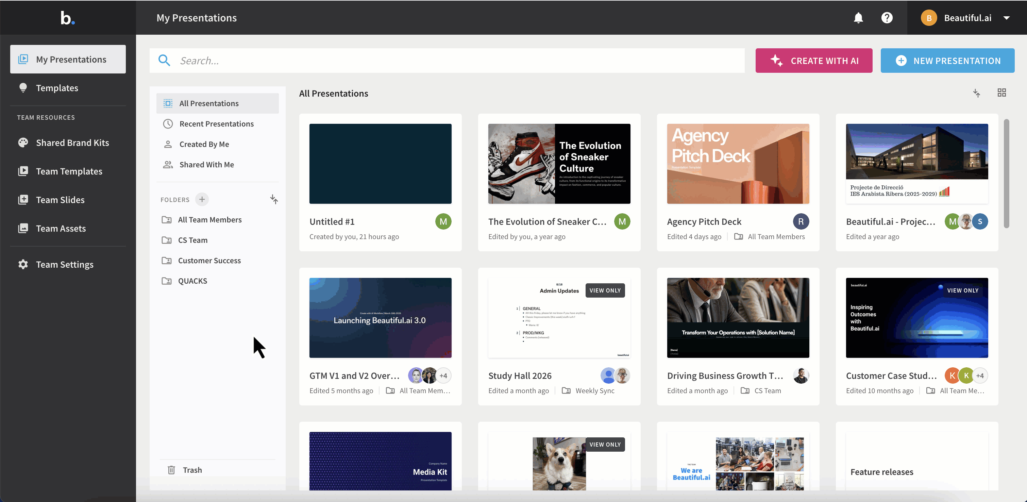Open the Untitled #1 thumbnail

pyautogui.click(x=380, y=164)
